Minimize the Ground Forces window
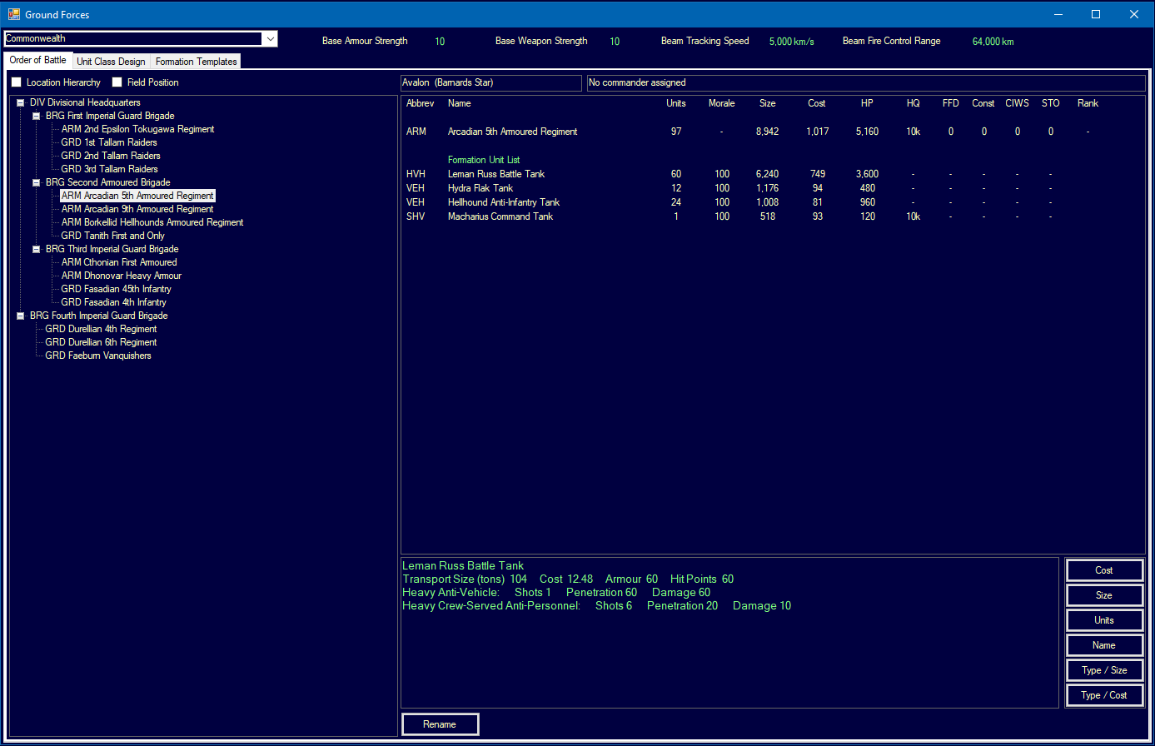Screen dimensions: 1155x746 tap(1058, 14)
